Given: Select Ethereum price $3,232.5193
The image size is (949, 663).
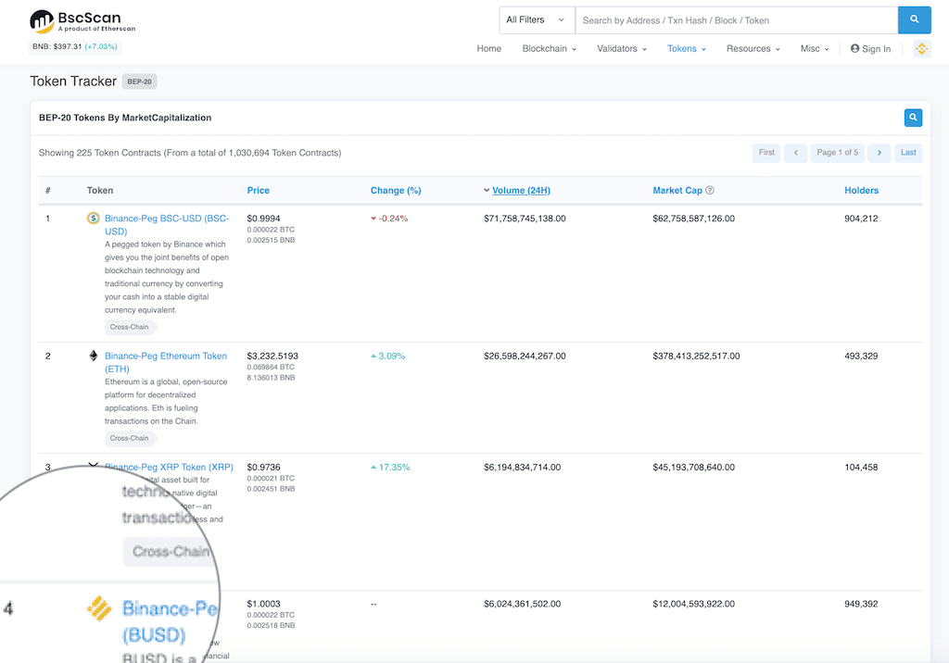Looking at the screenshot, I should pos(272,356).
